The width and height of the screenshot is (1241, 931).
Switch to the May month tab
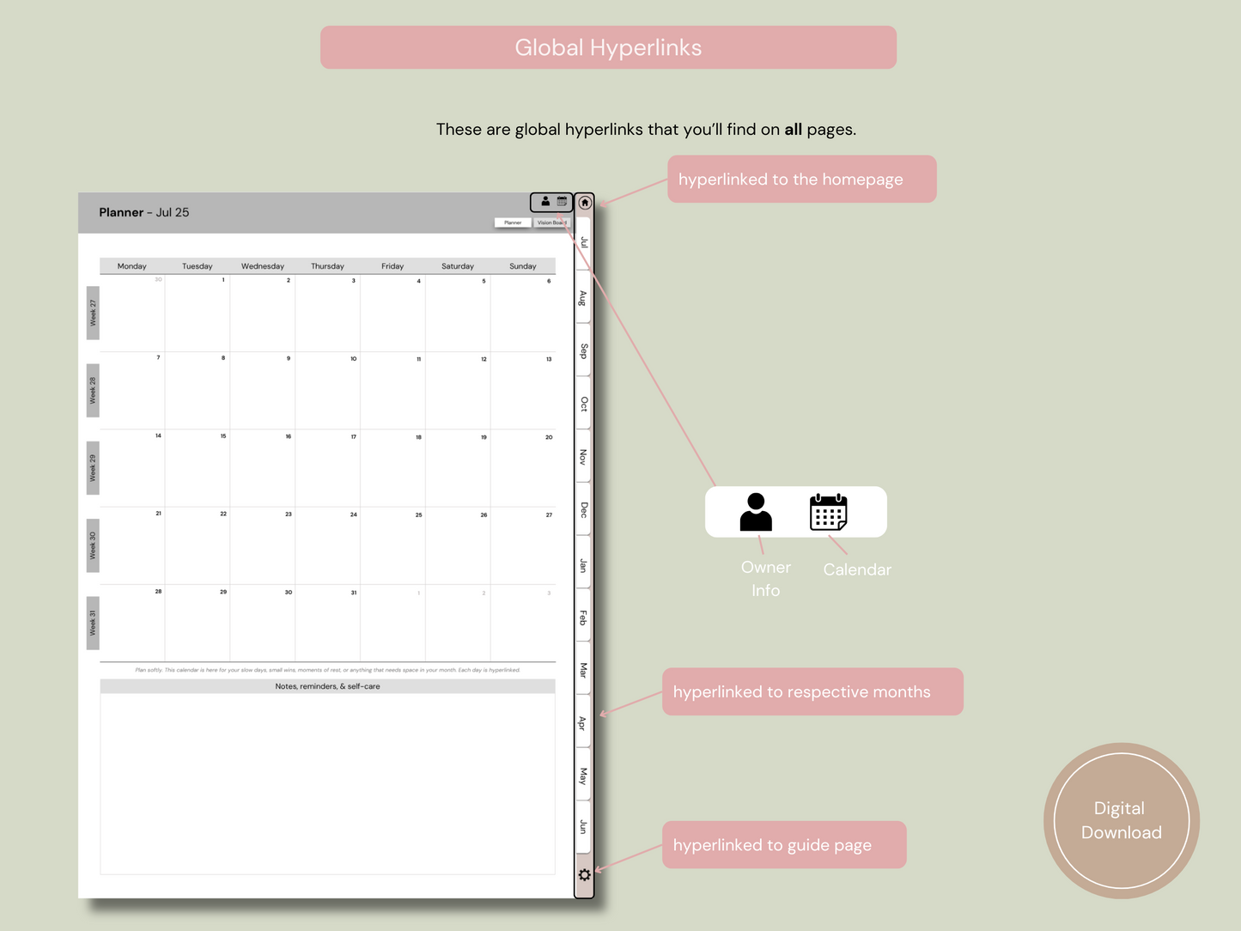coord(583,776)
